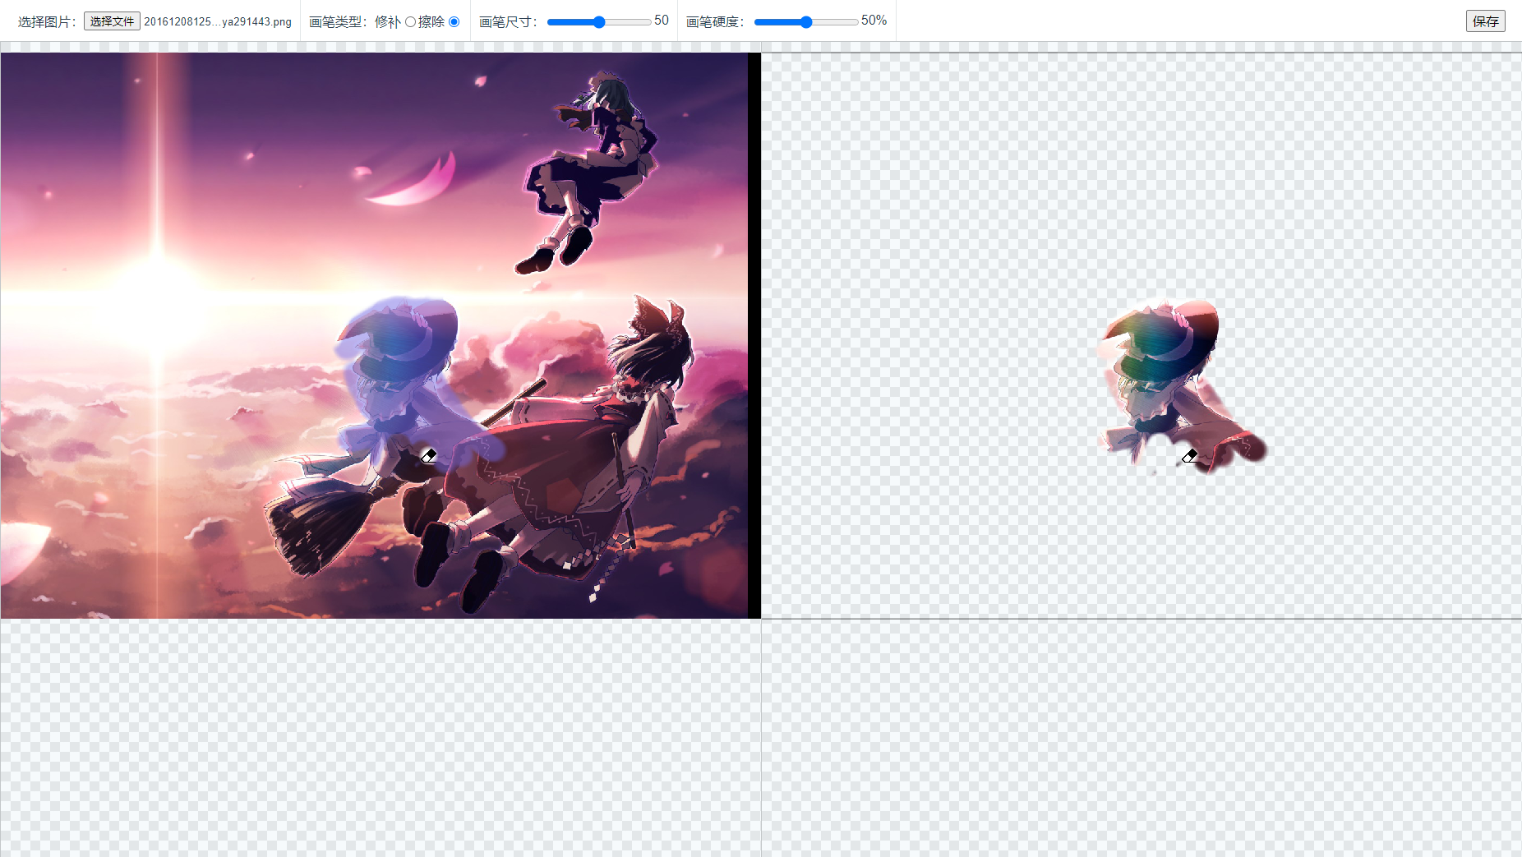
Task: Click the eraser cursor on the source image
Action: click(x=428, y=456)
